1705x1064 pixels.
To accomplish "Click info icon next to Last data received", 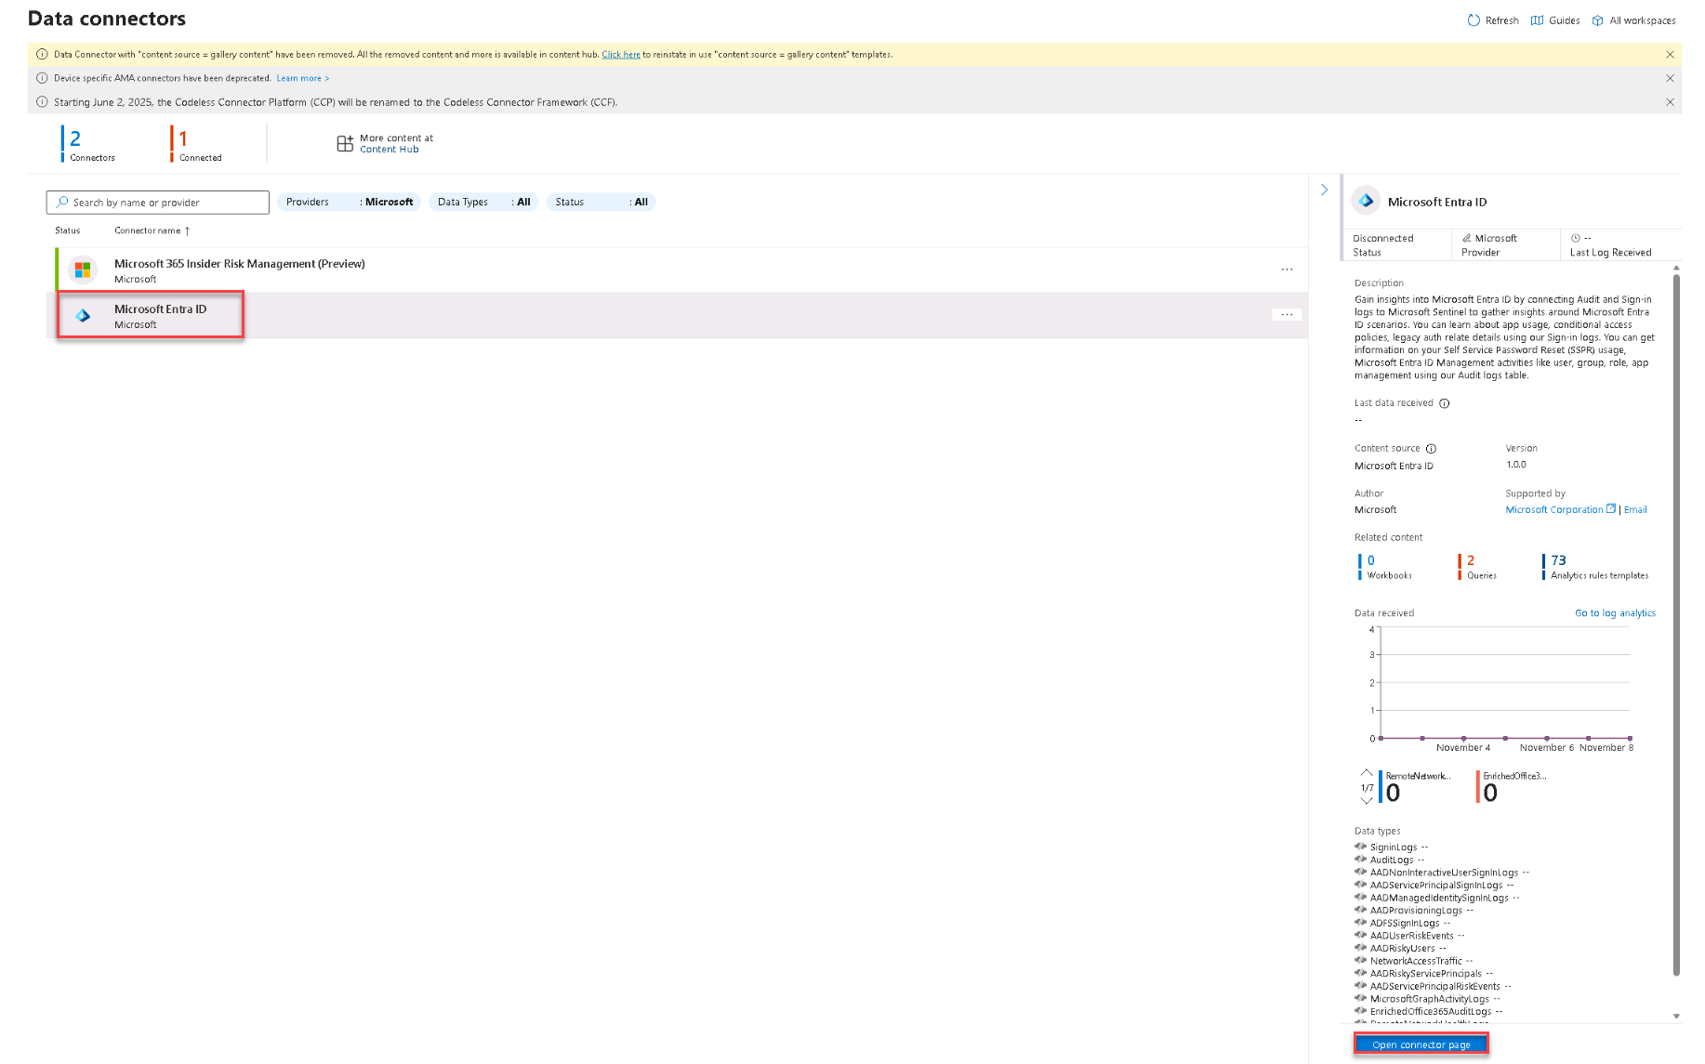I will tap(1445, 403).
